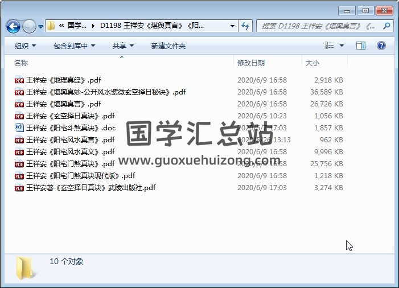The image size is (399, 288).
Task: Expand the view options dropdown arrow
Action: [x=342, y=46]
